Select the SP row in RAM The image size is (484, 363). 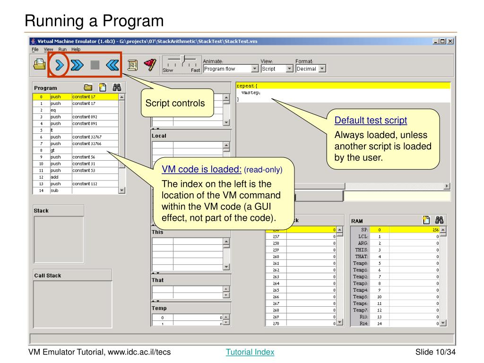coord(396,230)
